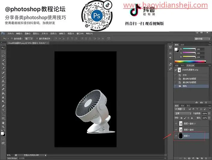212x160 pixels.
Task: Toggle lock position icon
Action: (x=188, y=118)
